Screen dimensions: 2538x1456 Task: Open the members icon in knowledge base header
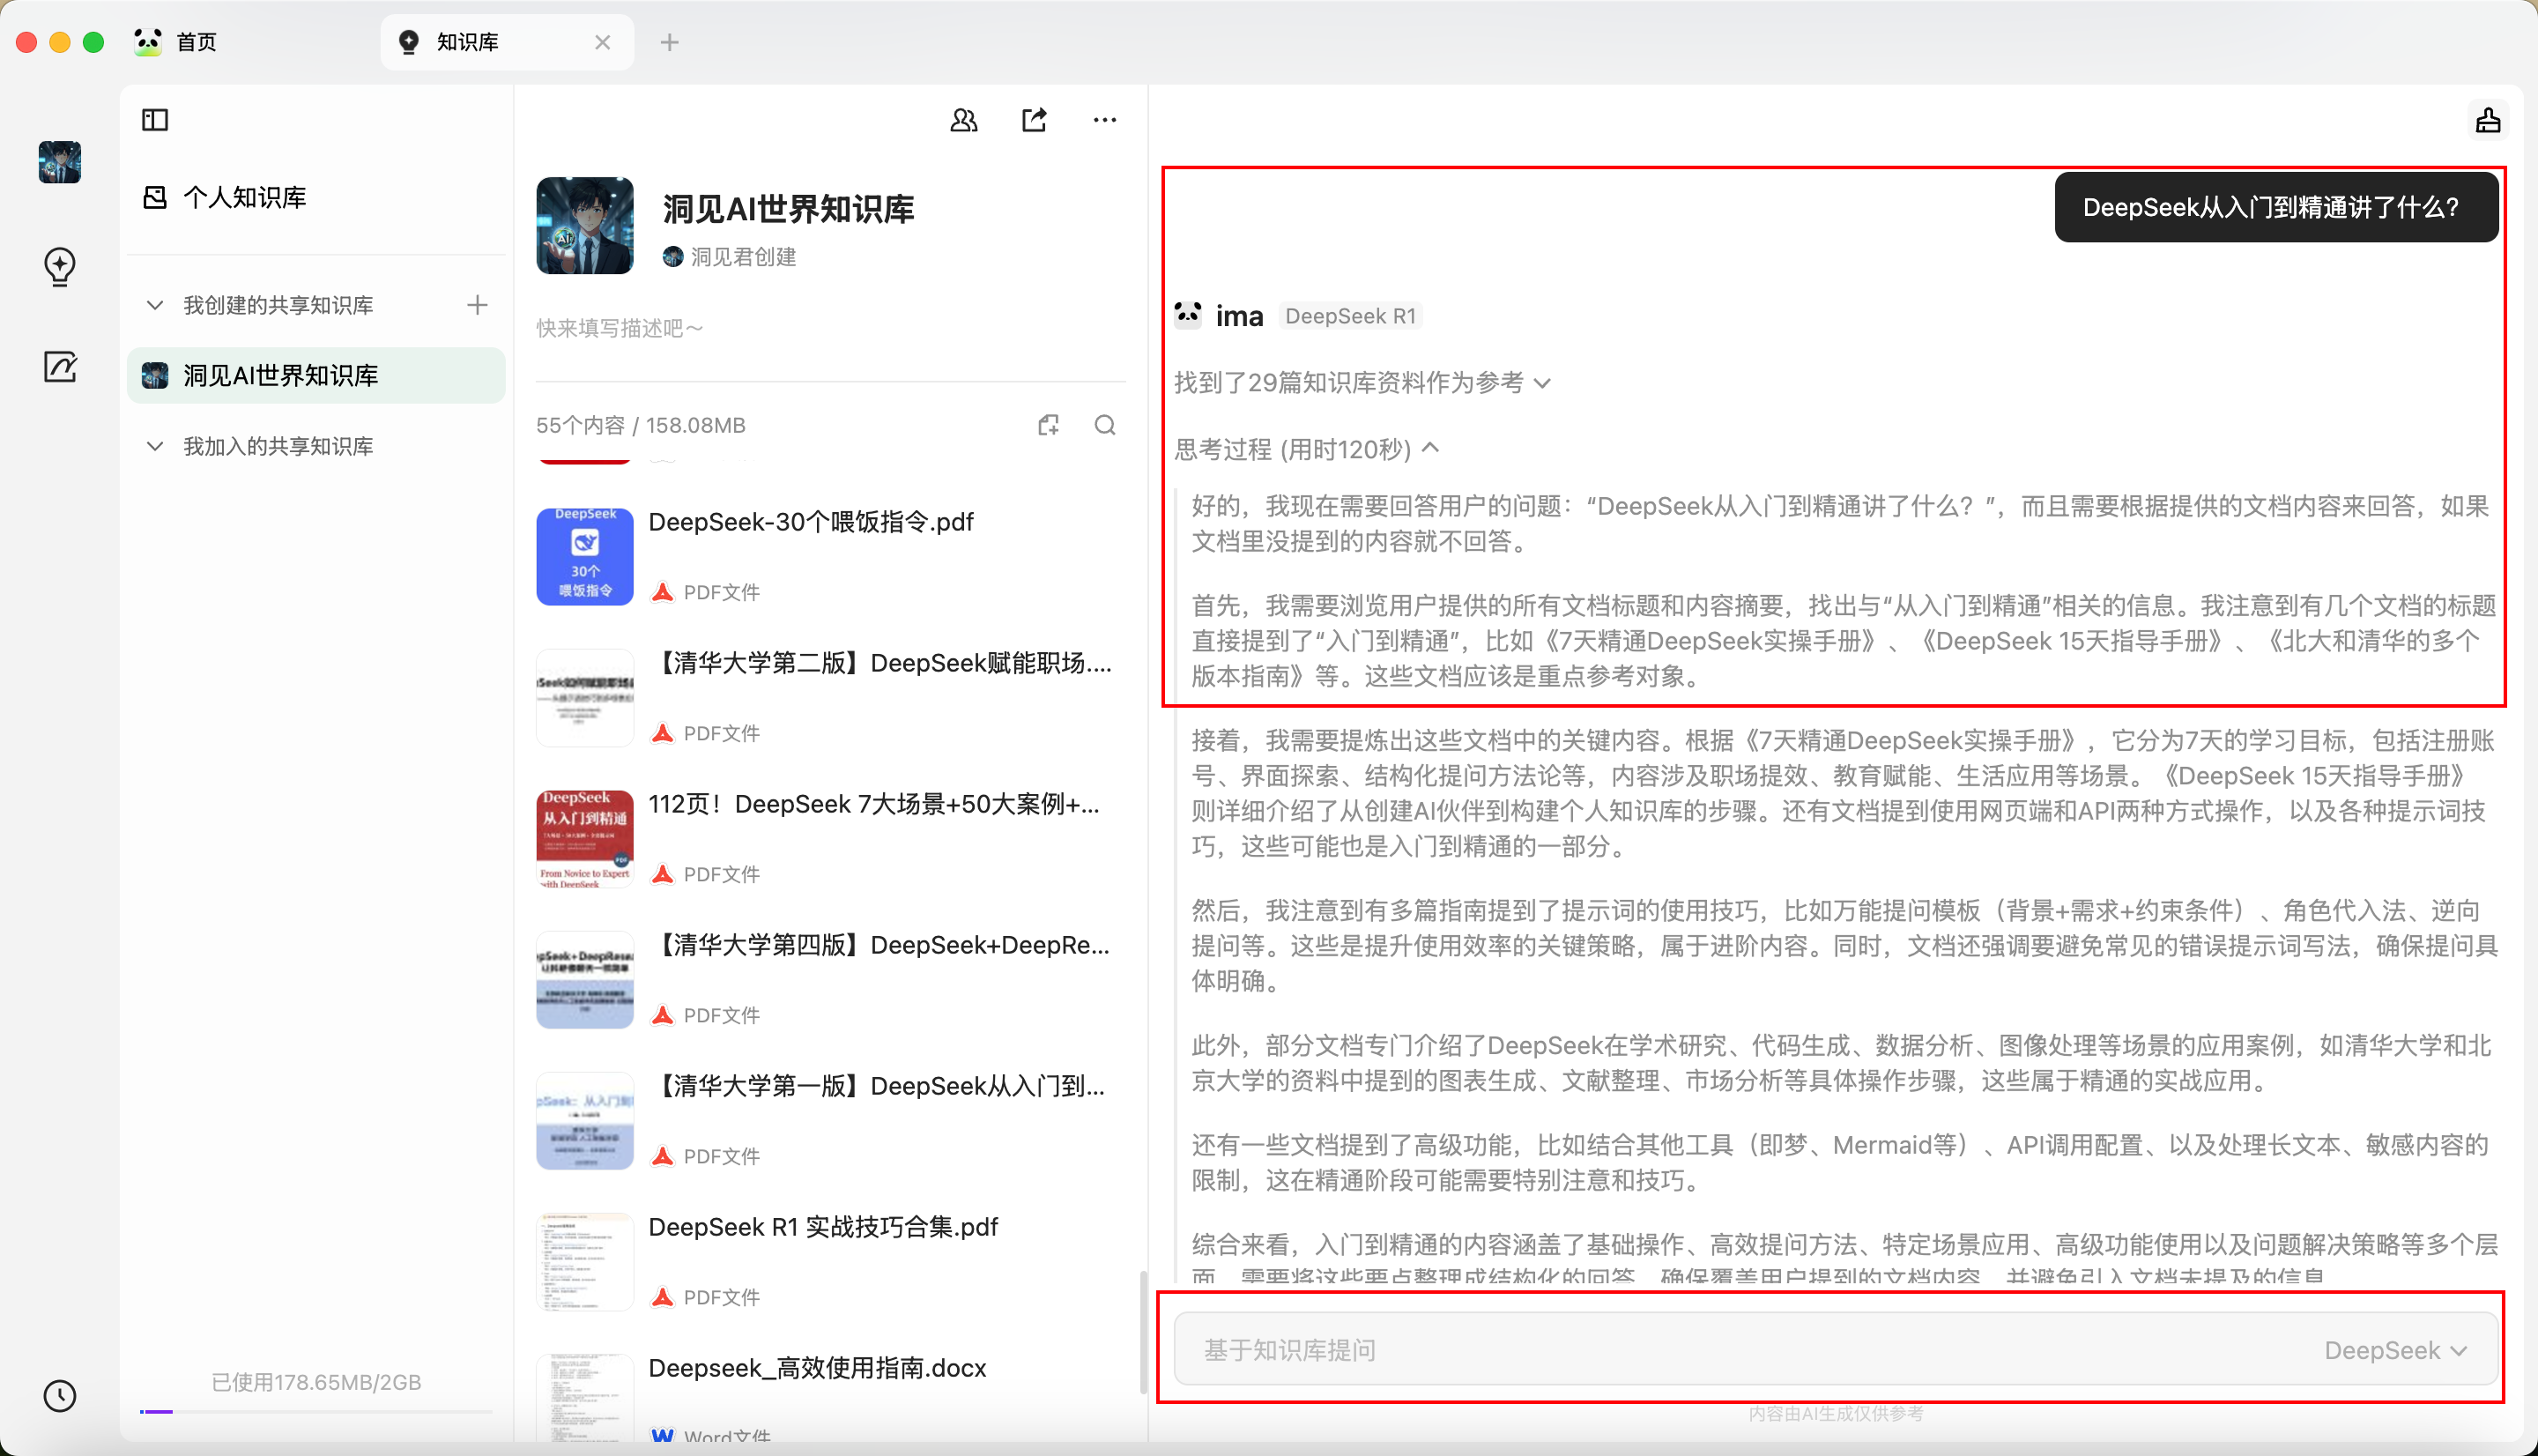963,120
